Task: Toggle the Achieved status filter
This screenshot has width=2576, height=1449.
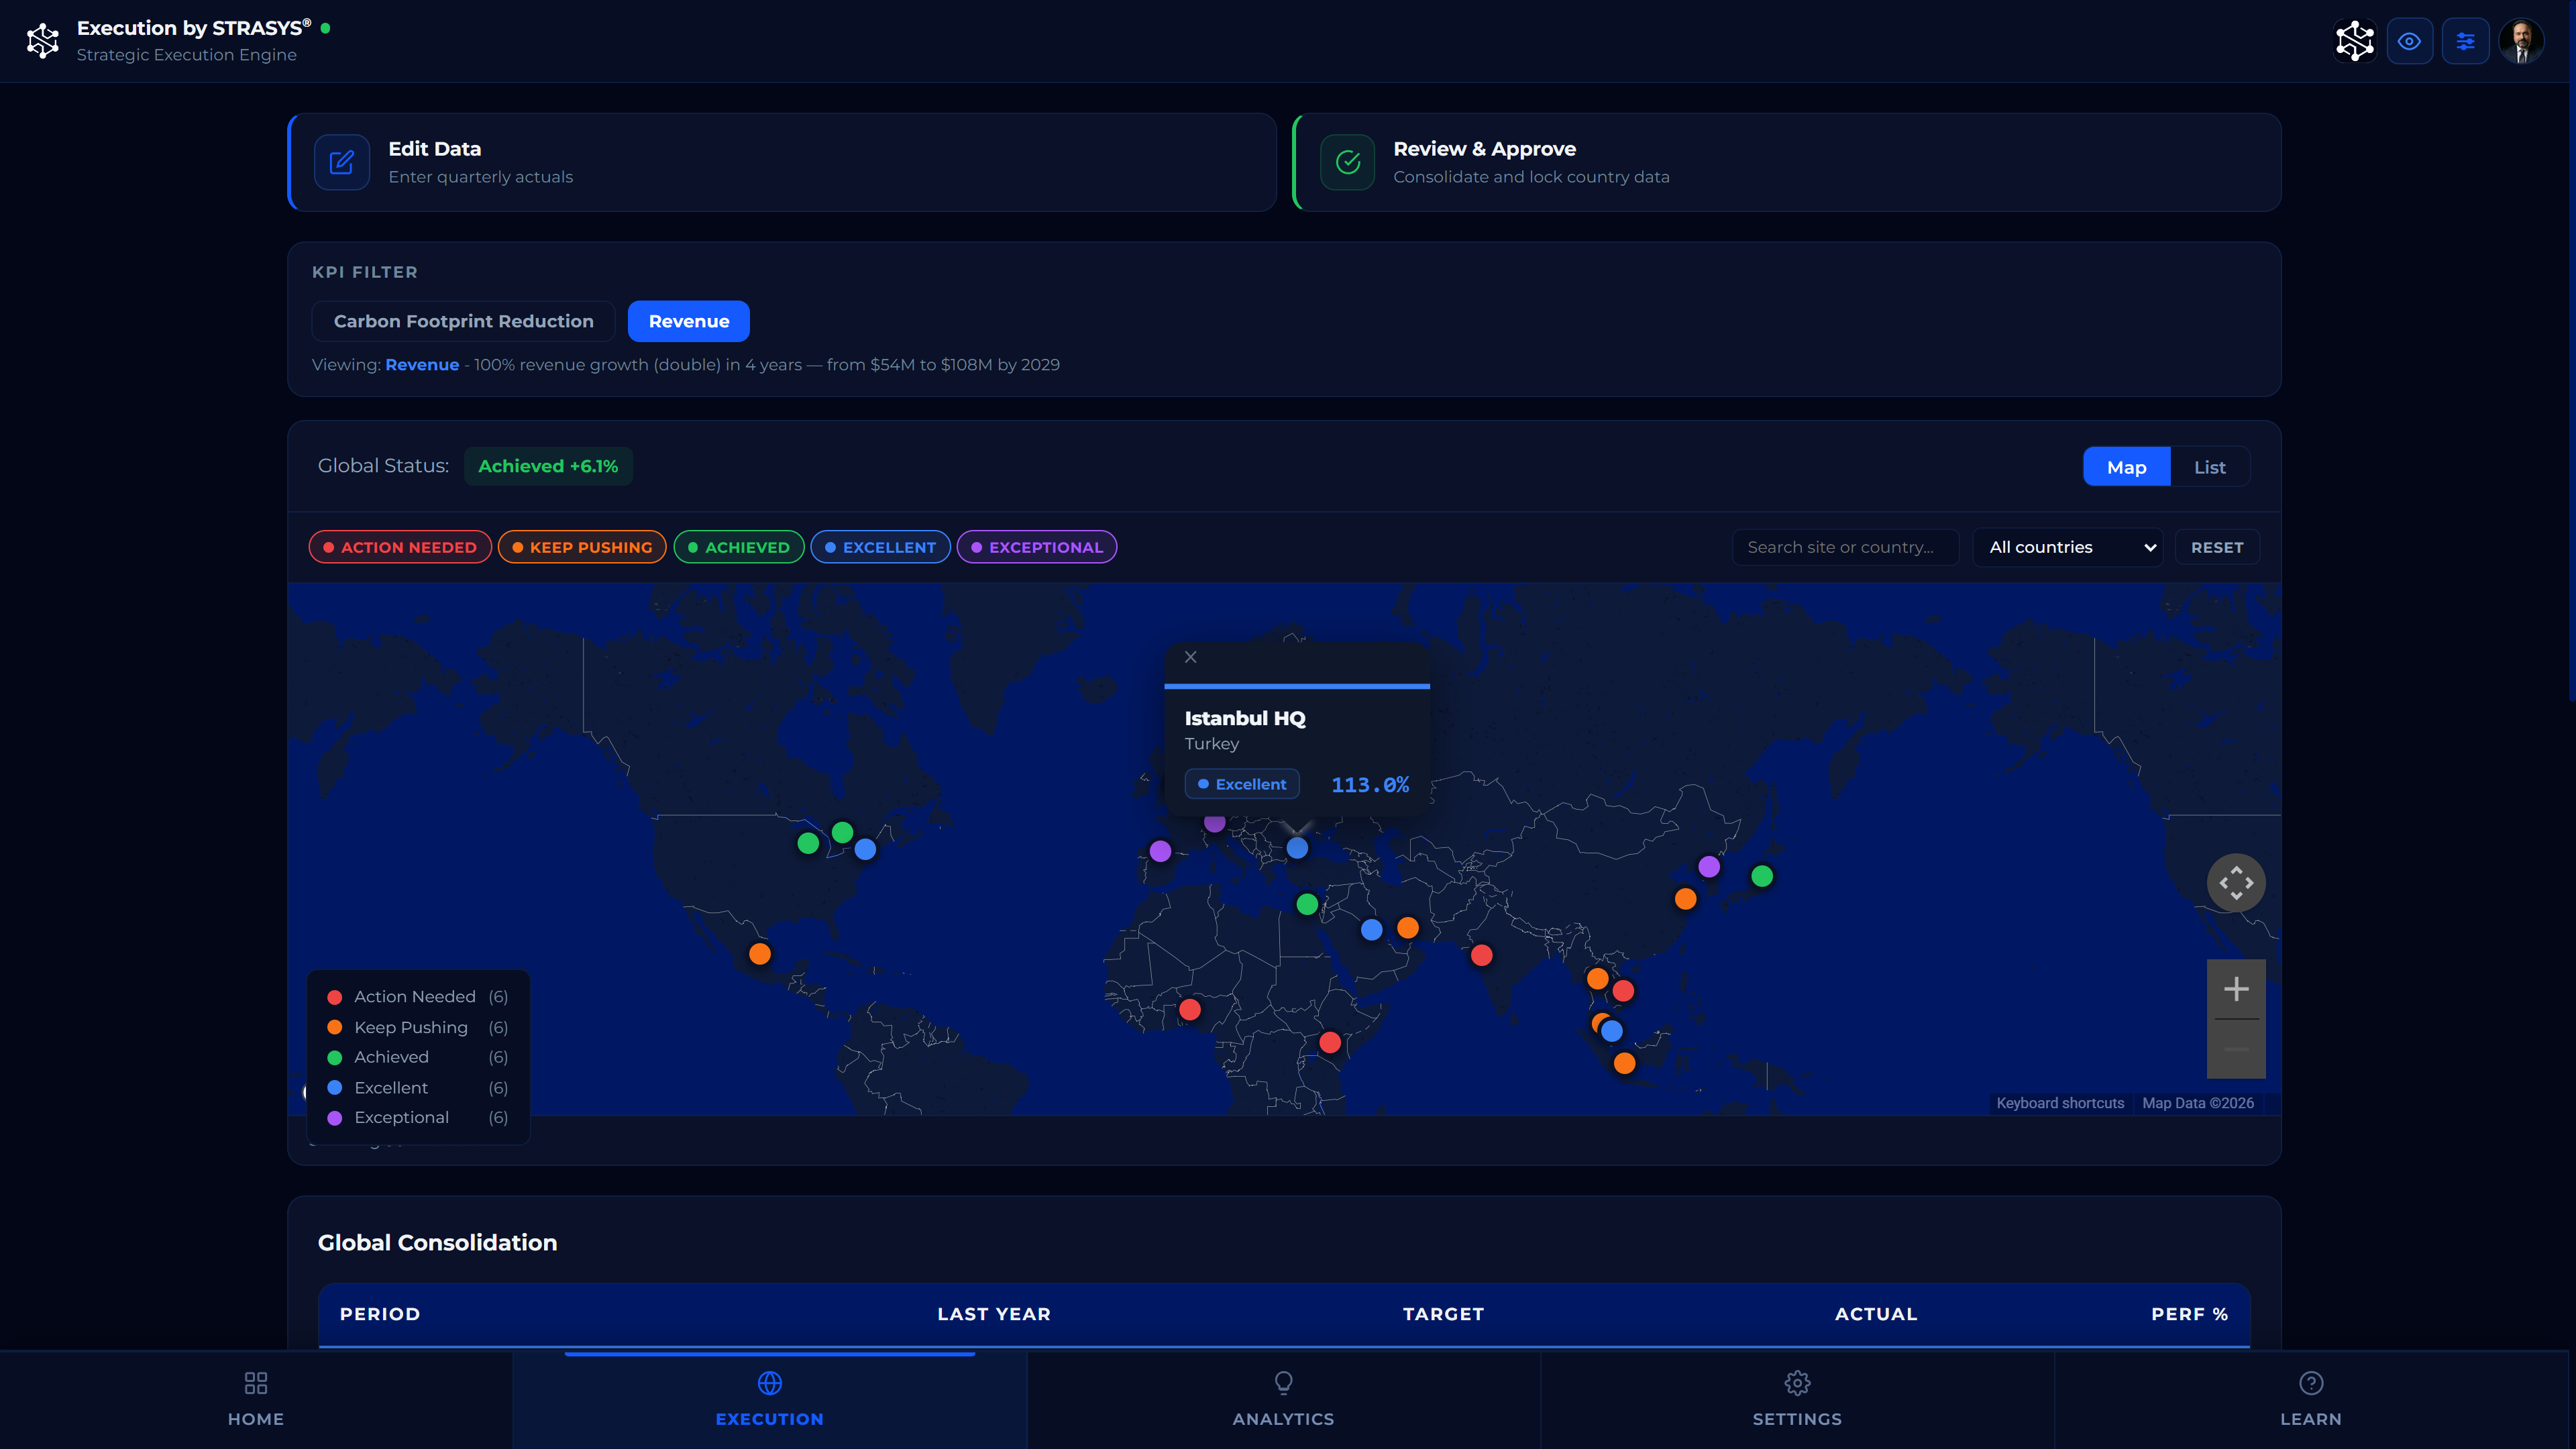Action: [x=739, y=547]
